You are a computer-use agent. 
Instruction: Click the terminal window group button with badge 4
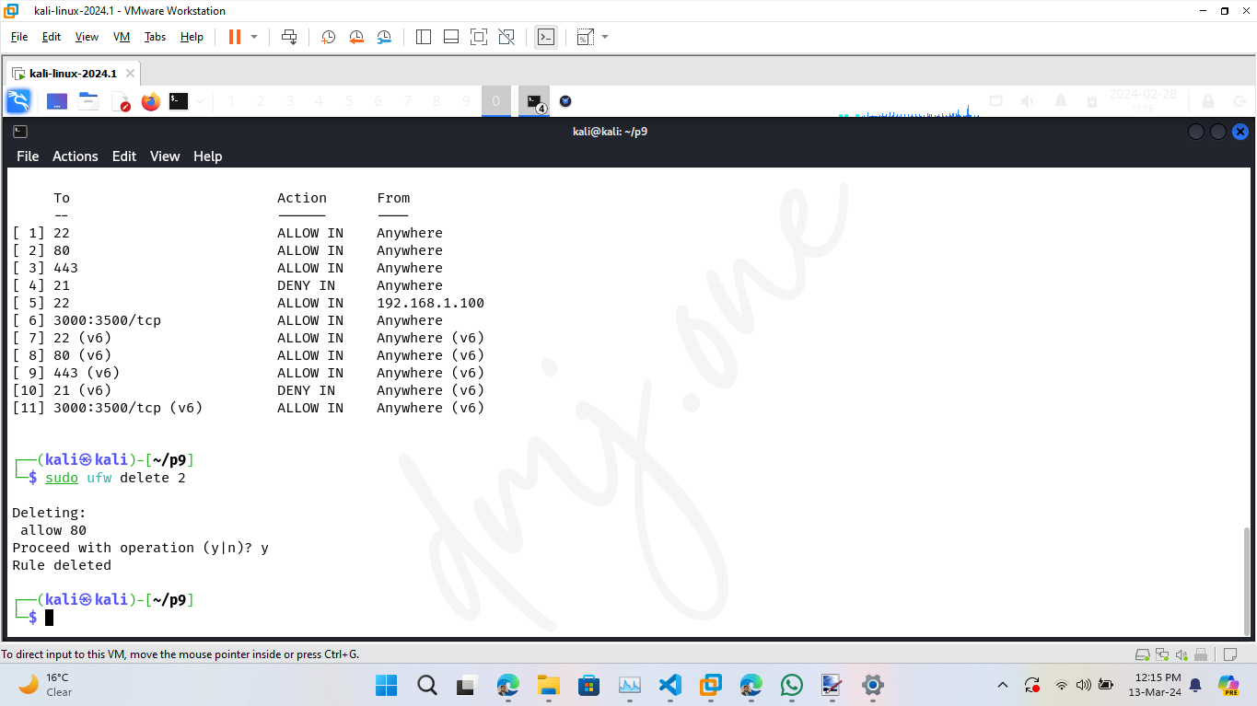(x=534, y=102)
